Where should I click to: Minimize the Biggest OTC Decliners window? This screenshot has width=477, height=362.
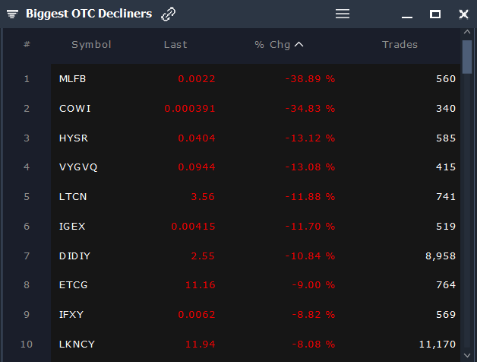(x=408, y=14)
